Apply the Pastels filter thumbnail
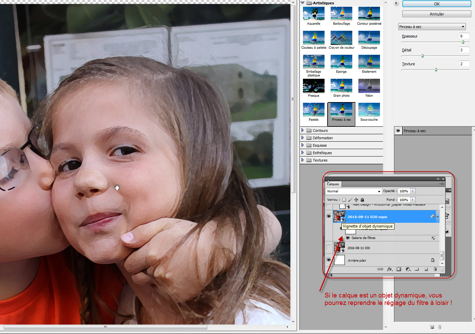This screenshot has width=475, height=334. pos(313,110)
